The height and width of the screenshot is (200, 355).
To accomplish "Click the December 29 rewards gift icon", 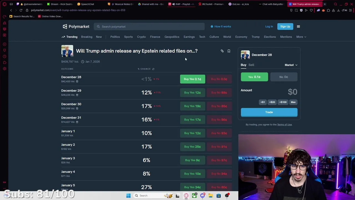I will tap(77, 95).
